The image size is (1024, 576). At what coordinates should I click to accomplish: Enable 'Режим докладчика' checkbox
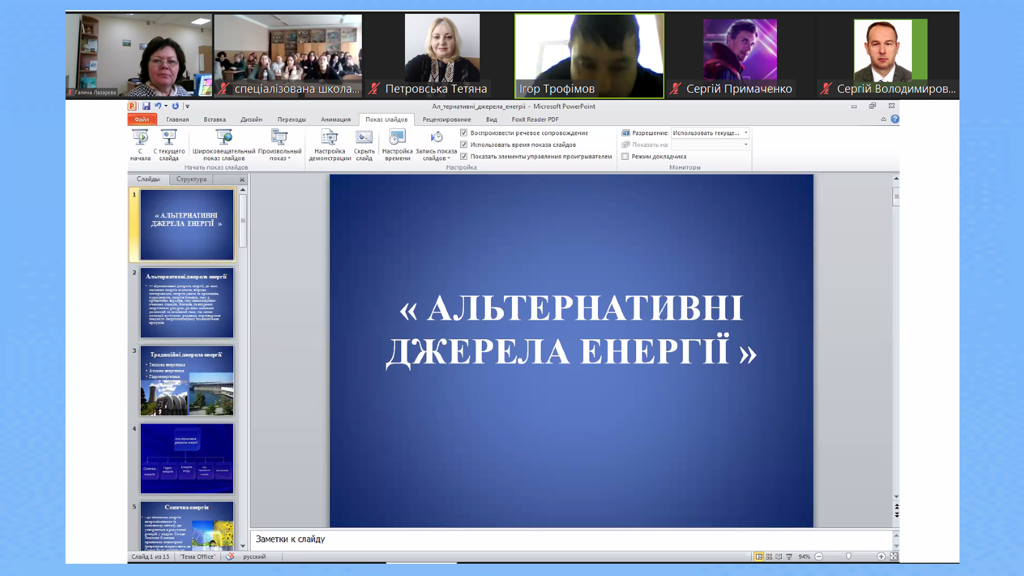625,157
